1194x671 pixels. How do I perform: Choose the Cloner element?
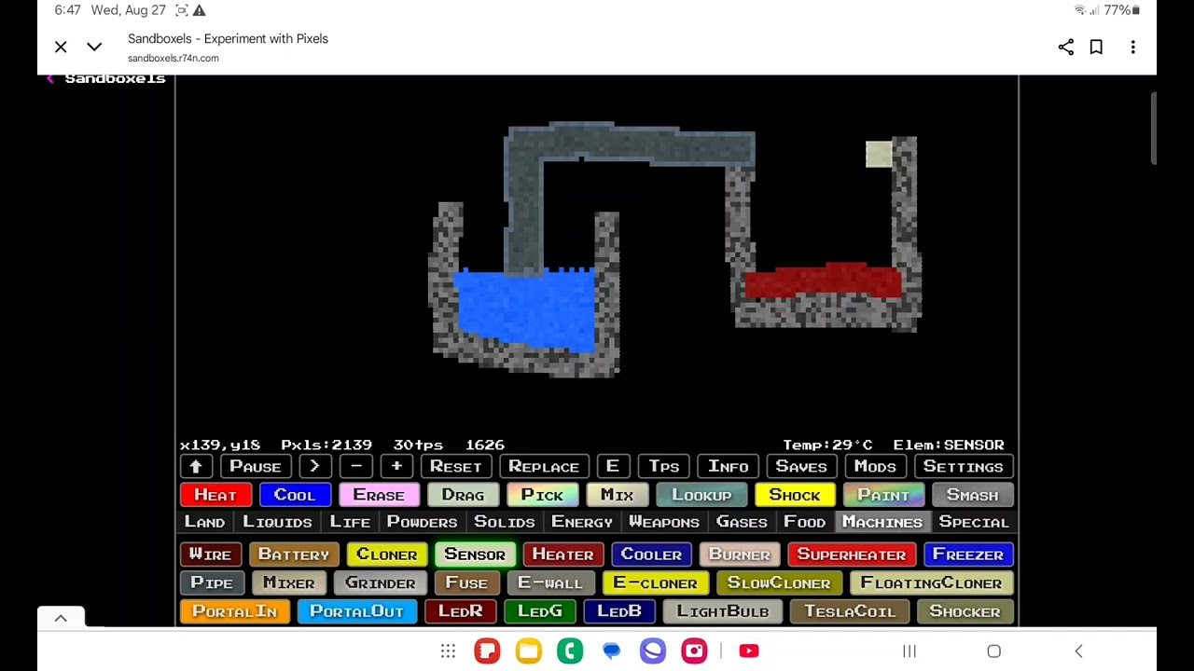387,555
